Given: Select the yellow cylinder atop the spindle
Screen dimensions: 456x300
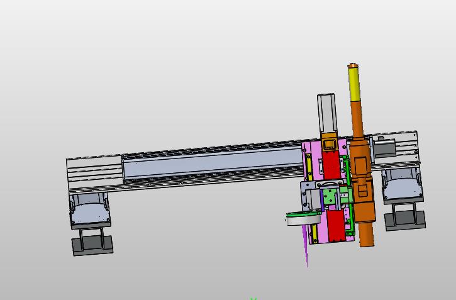Looking at the screenshot, I should tap(354, 82).
